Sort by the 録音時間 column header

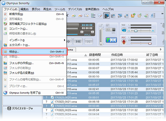pyautogui.click(x=95, y=55)
